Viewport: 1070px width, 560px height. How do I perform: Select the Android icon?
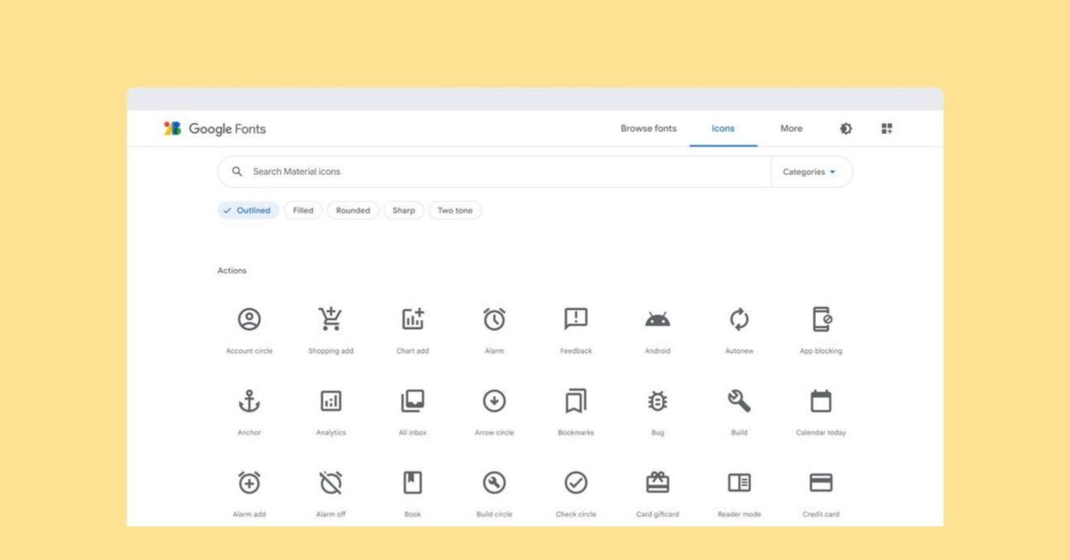pyautogui.click(x=657, y=319)
